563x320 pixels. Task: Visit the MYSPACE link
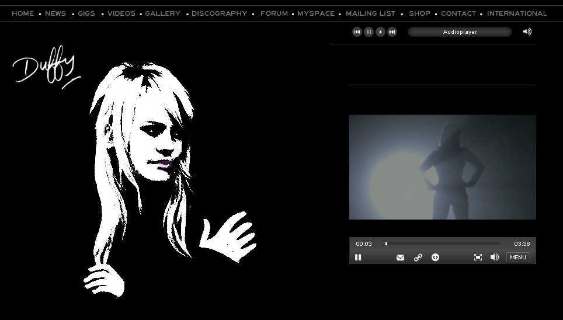coord(316,13)
